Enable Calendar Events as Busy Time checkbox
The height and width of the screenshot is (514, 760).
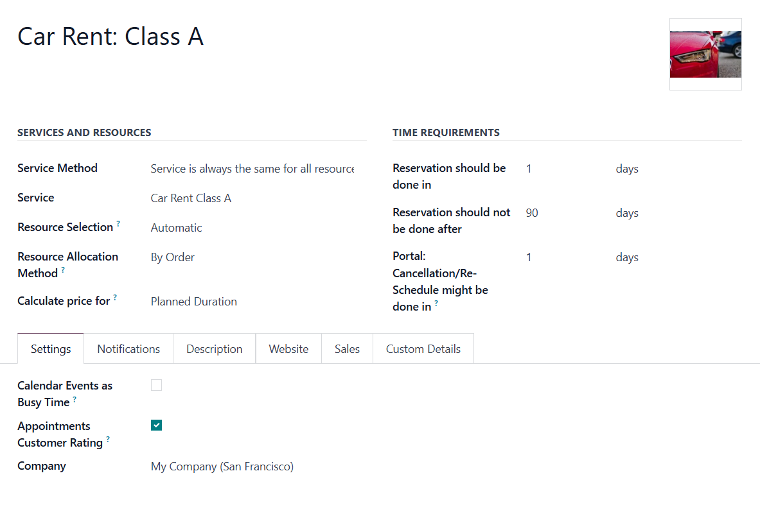[156, 385]
